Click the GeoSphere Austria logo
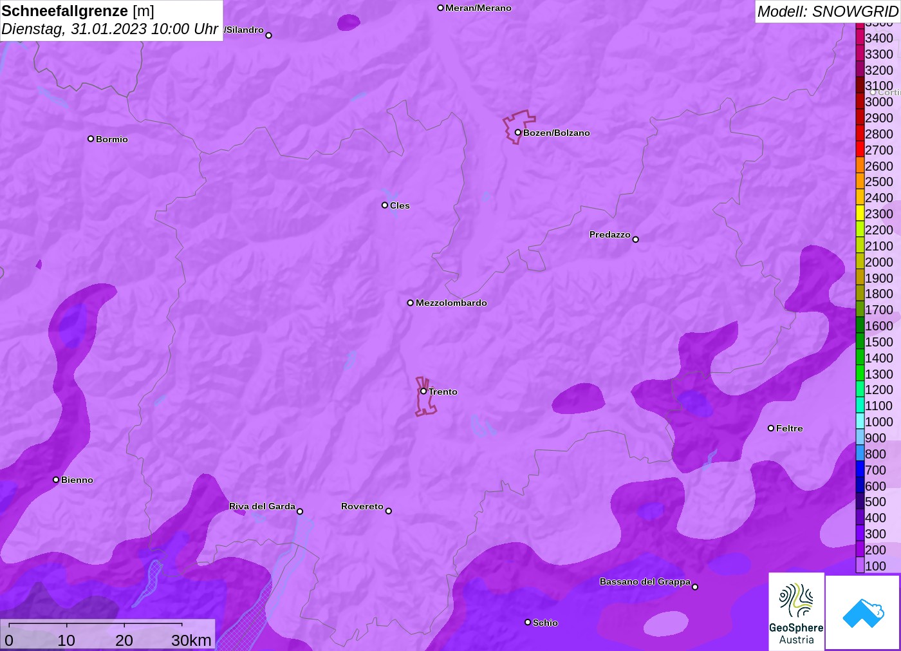 point(796,611)
